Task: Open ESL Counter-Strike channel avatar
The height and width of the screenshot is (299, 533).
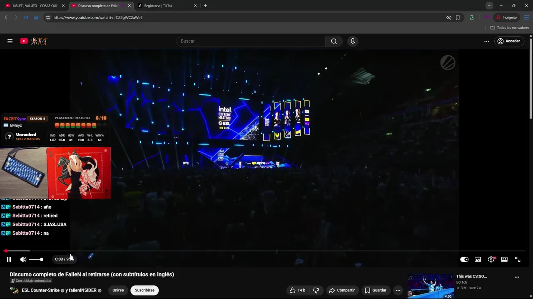Action: click(15, 290)
